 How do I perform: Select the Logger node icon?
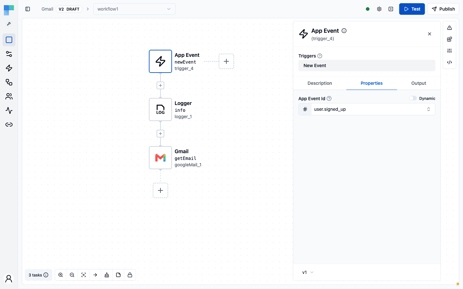(x=160, y=109)
